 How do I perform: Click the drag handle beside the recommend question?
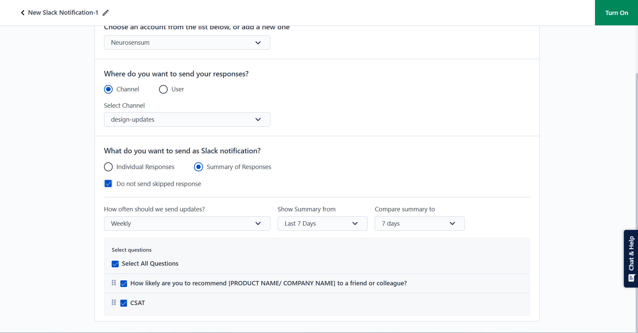click(x=114, y=283)
